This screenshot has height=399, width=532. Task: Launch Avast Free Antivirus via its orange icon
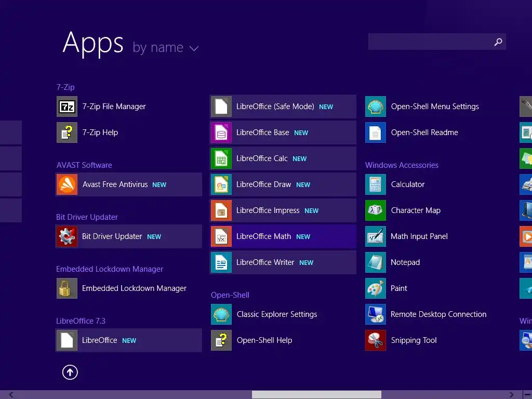[x=67, y=184]
